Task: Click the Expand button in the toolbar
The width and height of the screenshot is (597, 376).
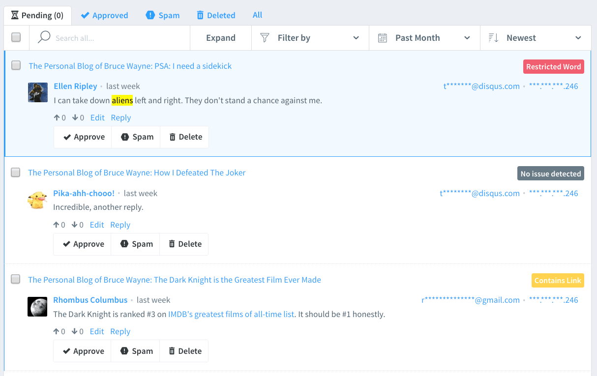Action: click(221, 38)
